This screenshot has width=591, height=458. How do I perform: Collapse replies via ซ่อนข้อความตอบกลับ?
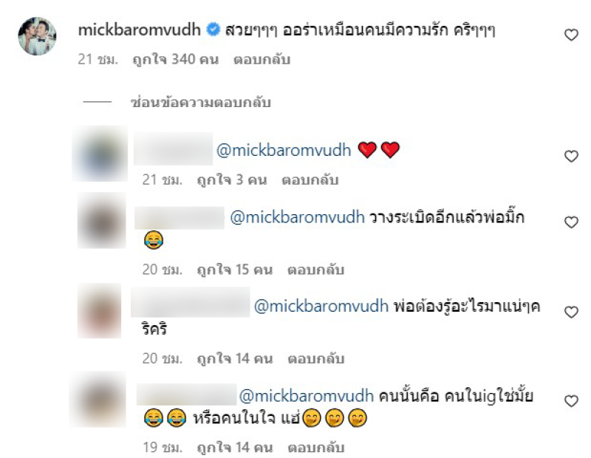[x=200, y=102]
